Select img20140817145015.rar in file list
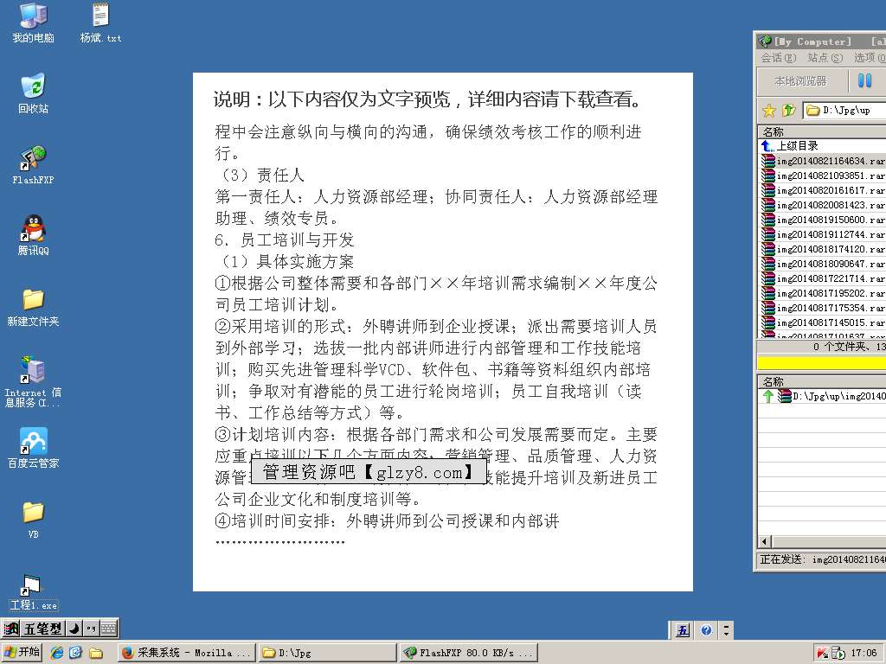Image resolution: width=886 pixels, height=664 pixels. [823, 322]
